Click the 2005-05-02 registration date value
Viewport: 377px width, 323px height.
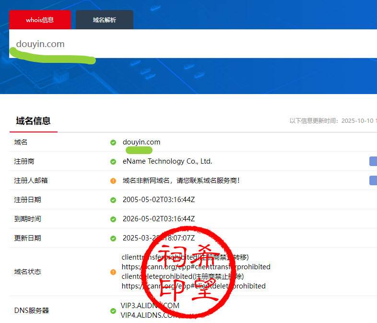pyautogui.click(x=158, y=200)
